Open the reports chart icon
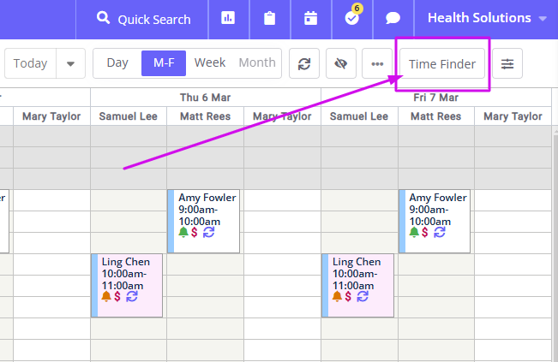 click(228, 19)
